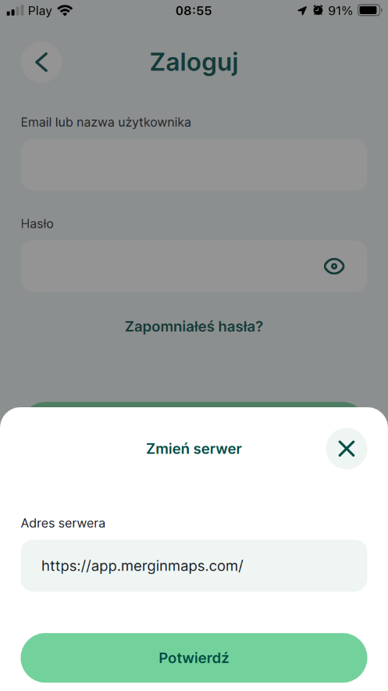Image resolution: width=388 pixels, height=691 pixels.
Task: Tap the 08:55 clock in status bar
Action: pyautogui.click(x=194, y=11)
